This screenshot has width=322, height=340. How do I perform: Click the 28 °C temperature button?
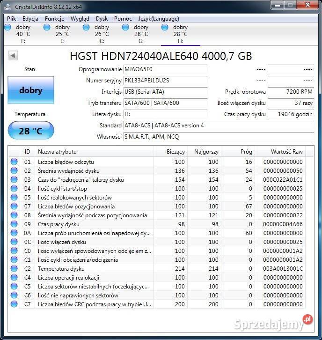point(31,131)
